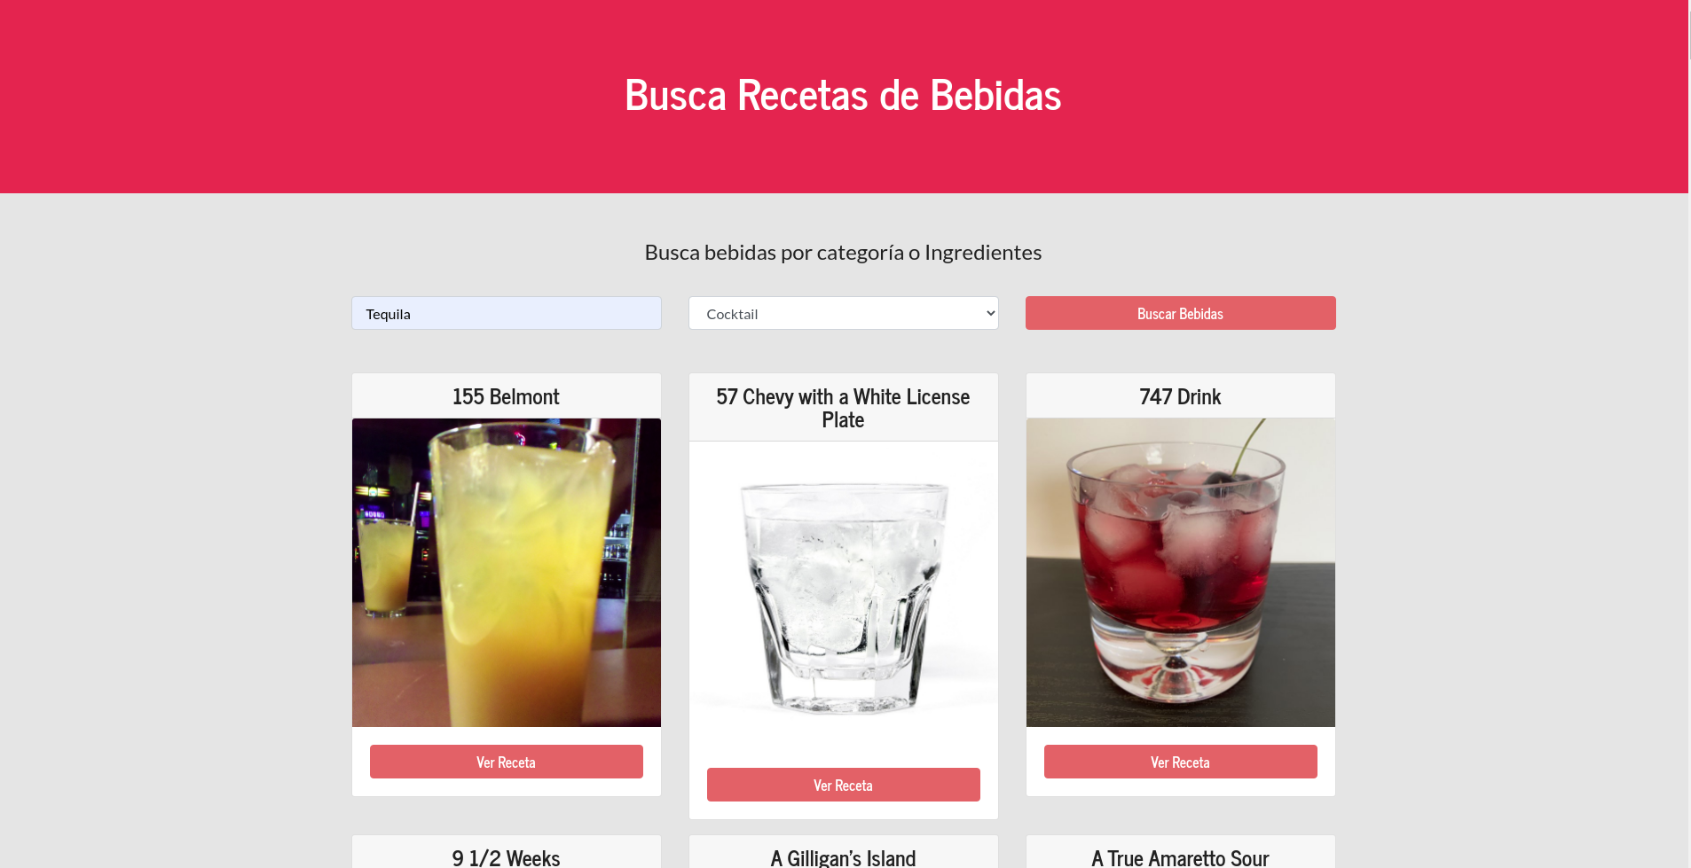Click the 747 Drink card title
The width and height of the screenshot is (1691, 868).
(x=1180, y=396)
